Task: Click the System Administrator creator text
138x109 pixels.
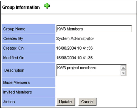Action: coord(75,39)
